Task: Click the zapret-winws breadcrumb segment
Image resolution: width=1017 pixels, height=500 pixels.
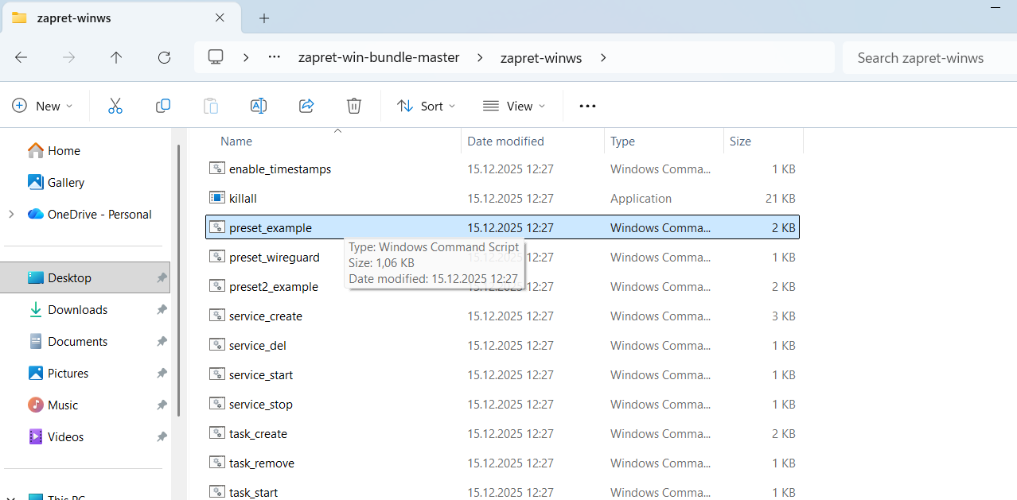Action: pos(541,57)
